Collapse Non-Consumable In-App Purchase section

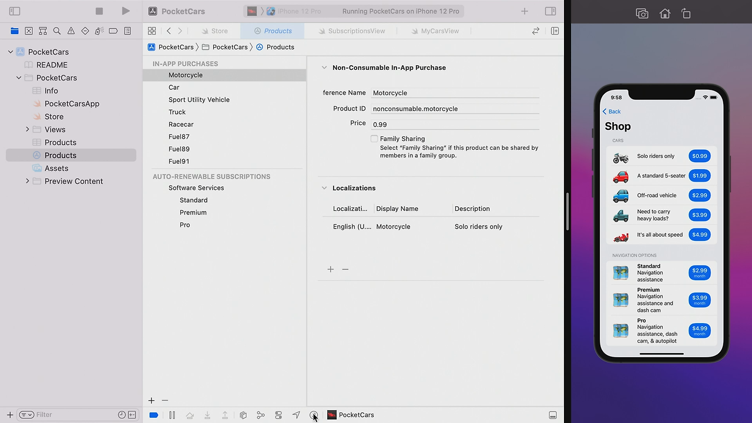tap(324, 68)
